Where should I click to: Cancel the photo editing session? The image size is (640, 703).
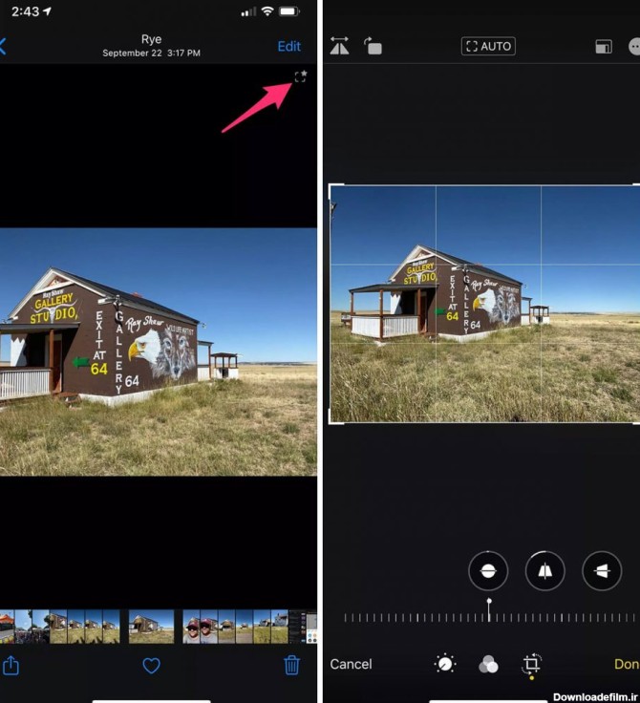pos(351,664)
